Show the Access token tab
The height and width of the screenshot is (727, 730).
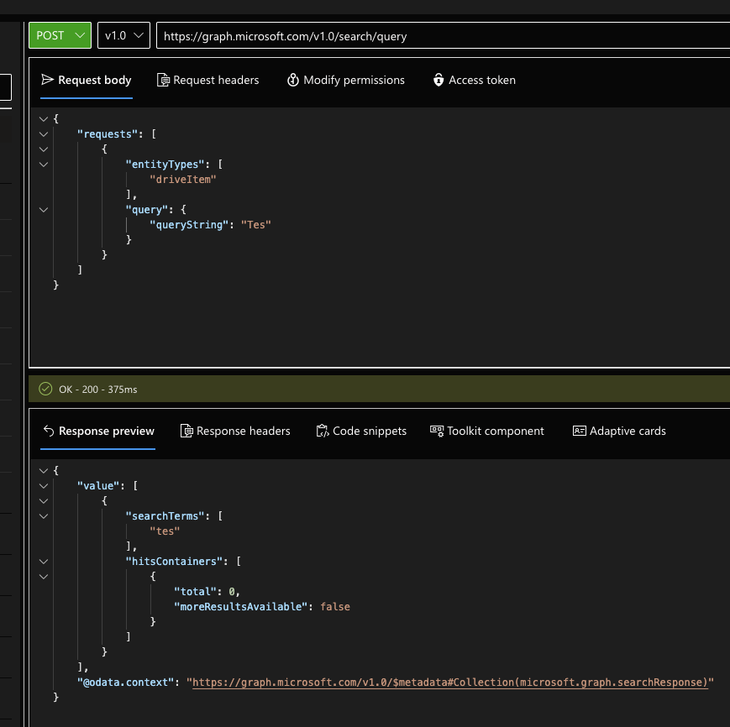(x=475, y=80)
